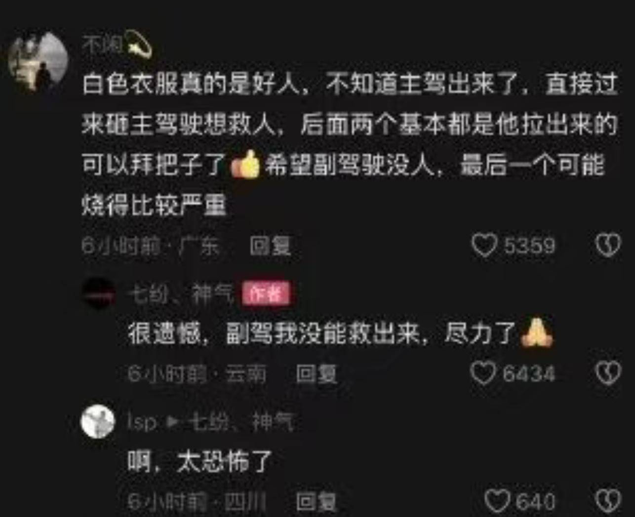Screen dimensions: 635x517
Task: Open the lsp username link
Action: click(x=142, y=422)
